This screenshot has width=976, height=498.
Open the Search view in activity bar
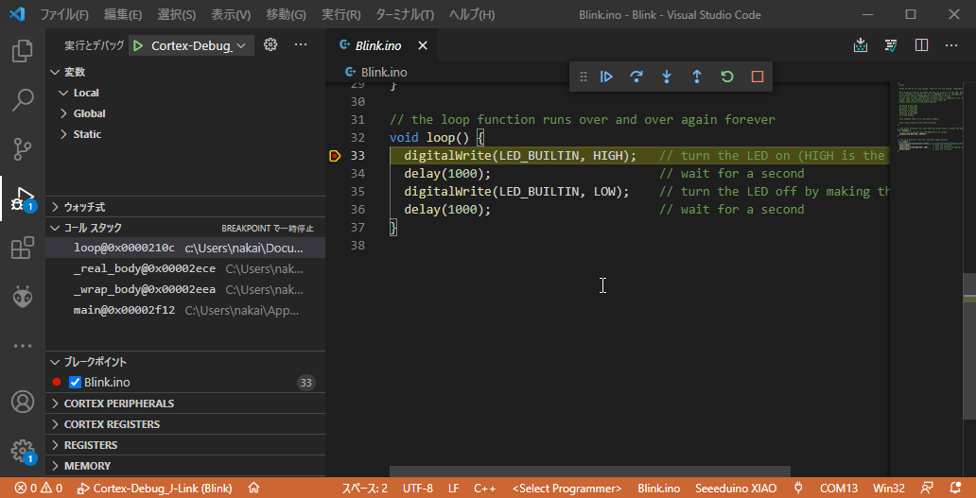point(23,100)
